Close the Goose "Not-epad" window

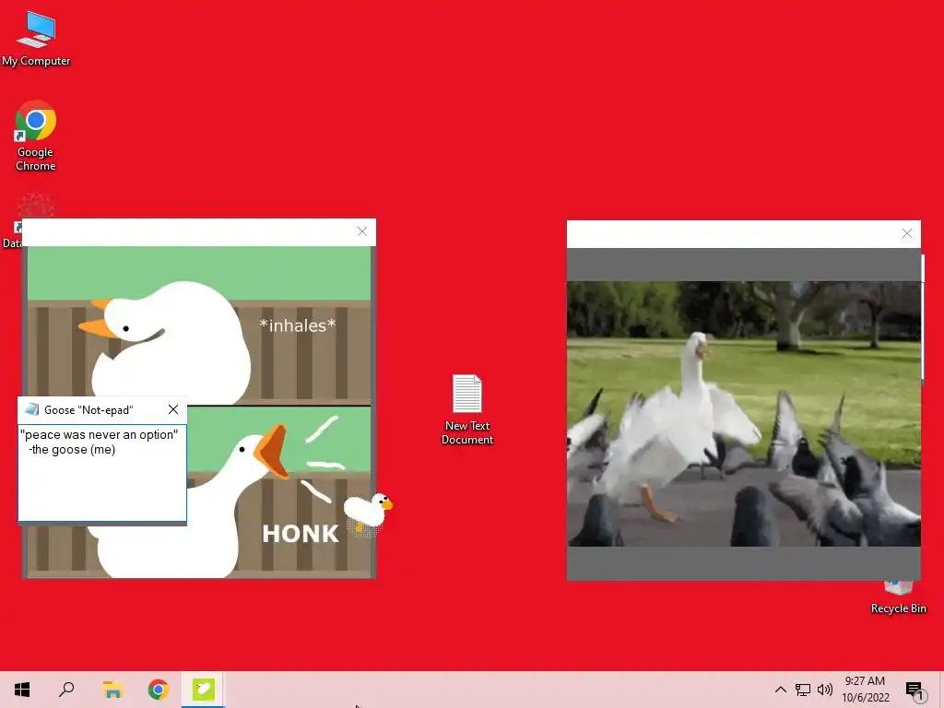pyautogui.click(x=173, y=409)
